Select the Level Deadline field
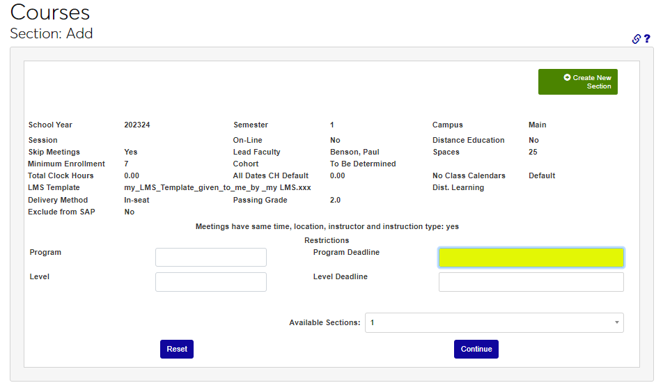This screenshot has width=663, height=392. 531,282
